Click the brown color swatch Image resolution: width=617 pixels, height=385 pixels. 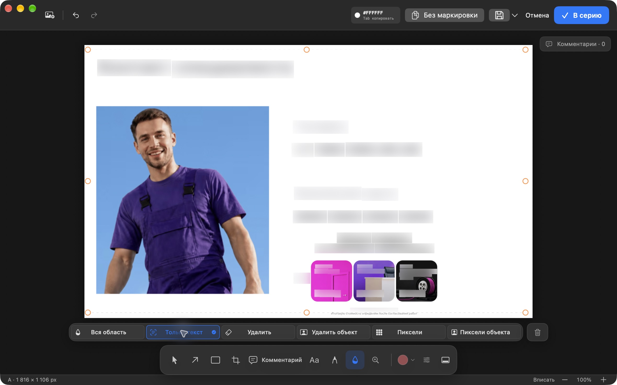click(x=403, y=360)
